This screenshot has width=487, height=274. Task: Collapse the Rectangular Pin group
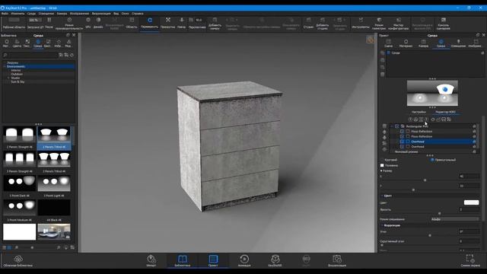(x=392, y=126)
